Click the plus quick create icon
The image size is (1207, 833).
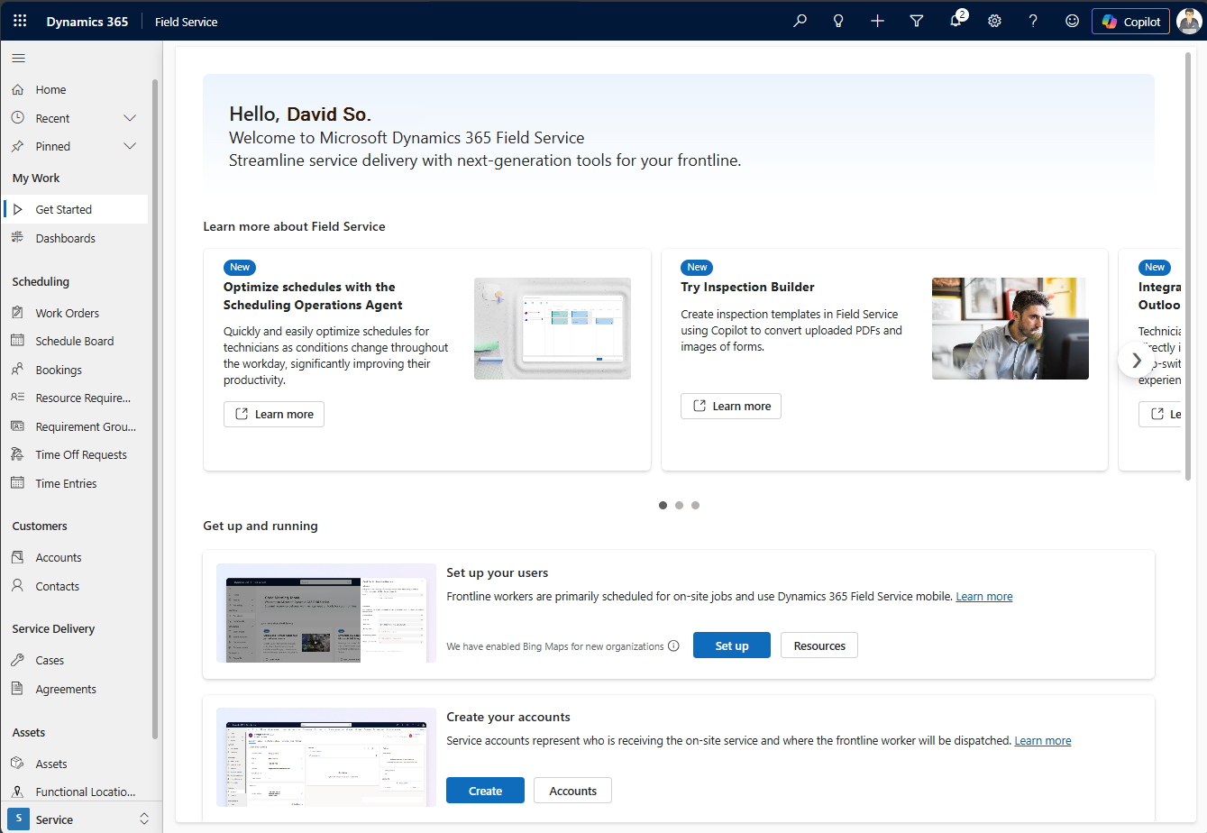coord(877,21)
